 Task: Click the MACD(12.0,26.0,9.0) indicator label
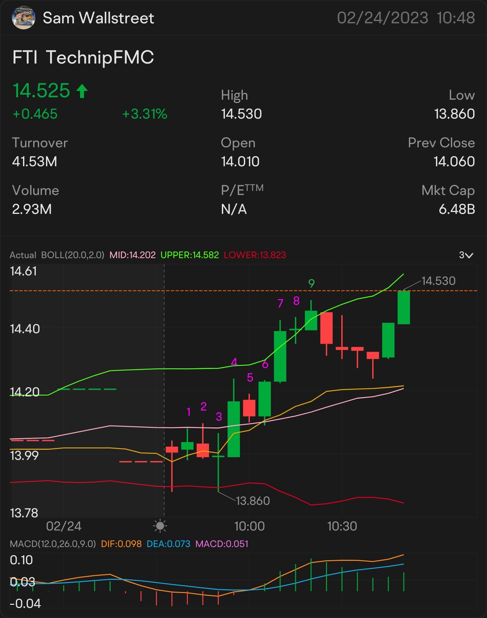pos(53,544)
